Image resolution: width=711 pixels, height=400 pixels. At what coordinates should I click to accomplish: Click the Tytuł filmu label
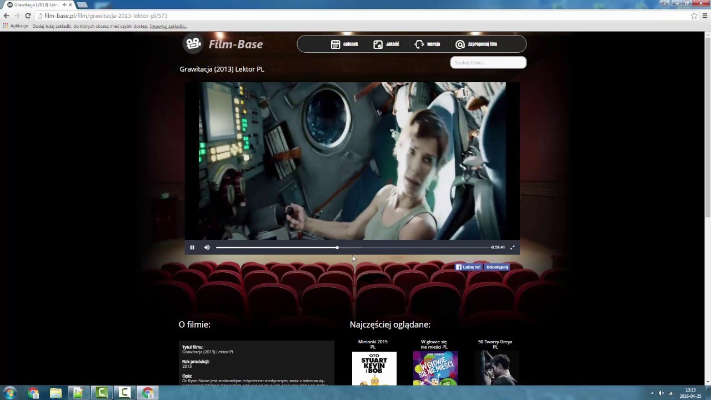pyautogui.click(x=193, y=347)
